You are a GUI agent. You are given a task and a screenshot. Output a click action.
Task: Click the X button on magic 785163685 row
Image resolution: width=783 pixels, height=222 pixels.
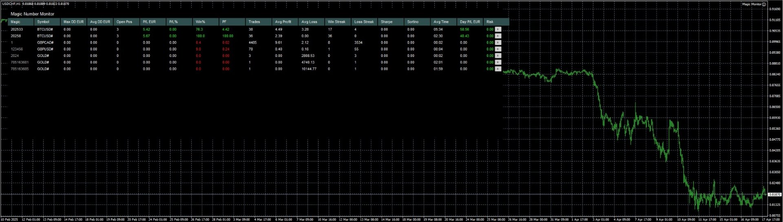498,69
